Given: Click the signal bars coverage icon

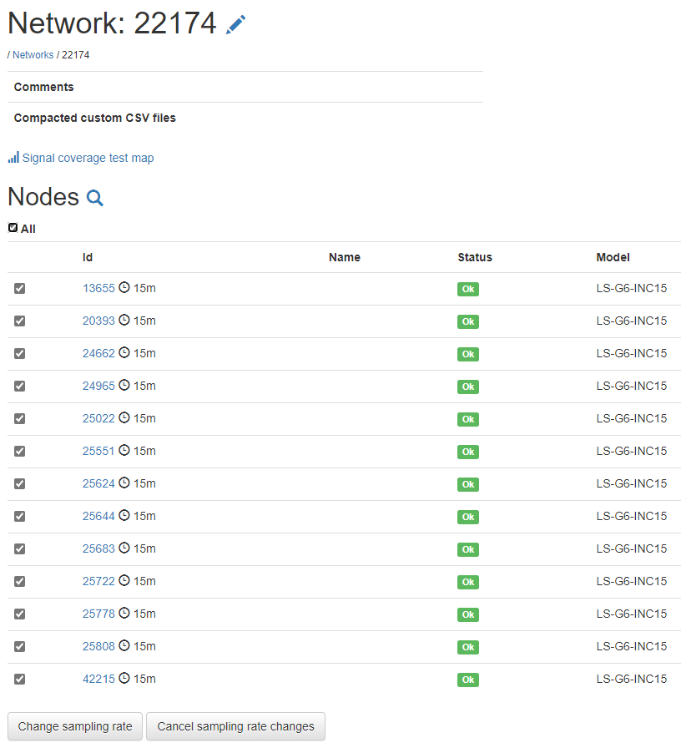Looking at the screenshot, I should click(13, 158).
